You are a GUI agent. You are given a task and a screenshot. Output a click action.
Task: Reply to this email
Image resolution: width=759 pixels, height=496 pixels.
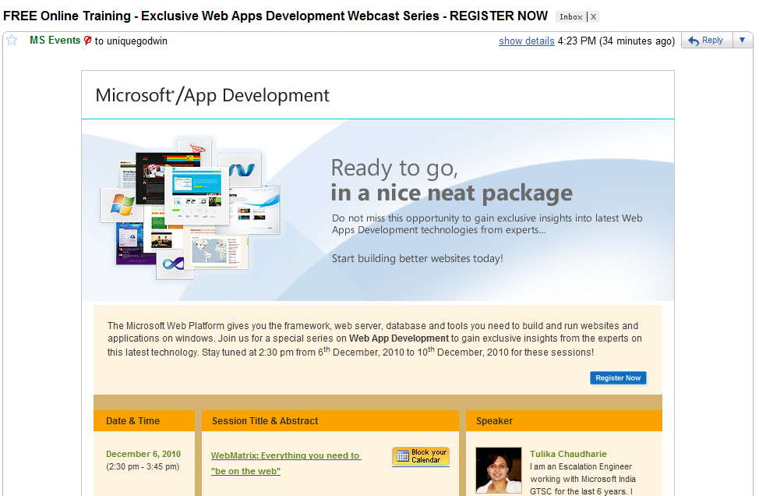pos(707,41)
